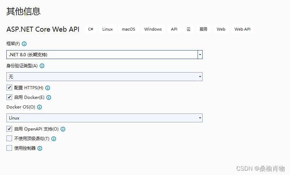This screenshot has height=175, width=290.
Task: Click the API tag
Action: 174,29
